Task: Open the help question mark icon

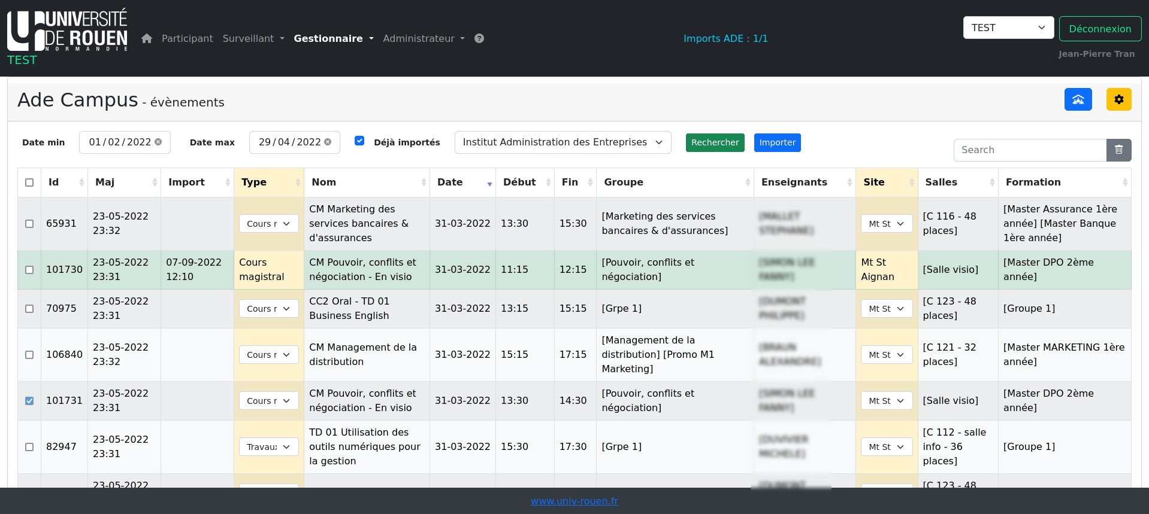Action: 479,38
